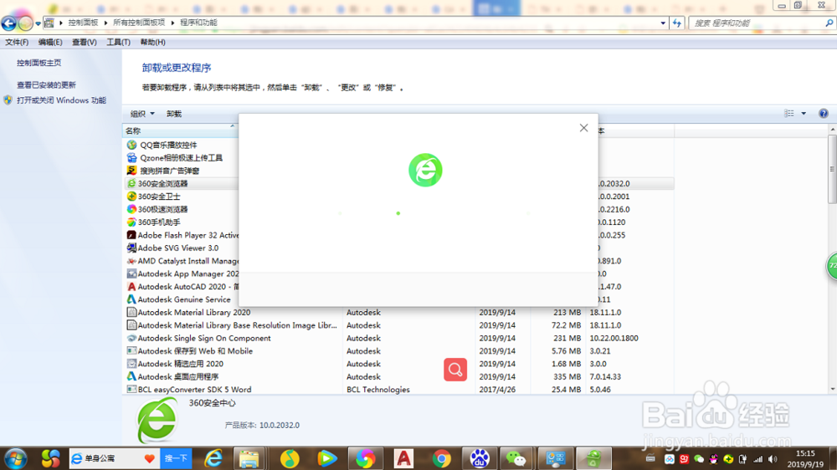Open the green recycle-bin taskbar icon
Image resolution: width=837 pixels, height=470 pixels.
(593, 459)
